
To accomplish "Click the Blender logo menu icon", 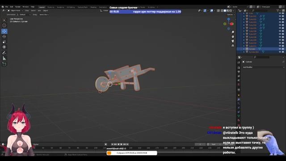I will point(3,7).
